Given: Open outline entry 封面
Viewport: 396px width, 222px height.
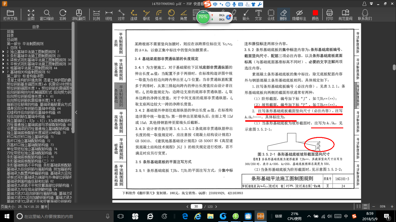Looking at the screenshot, I should [x=10, y=32].
